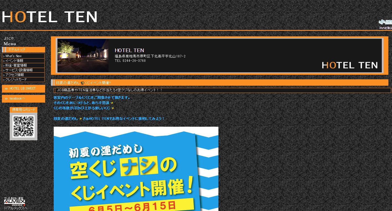Click the 初夏の運だめし event heading
Image resolution: width=392 pixels, height=211 pixels.
click(84, 83)
